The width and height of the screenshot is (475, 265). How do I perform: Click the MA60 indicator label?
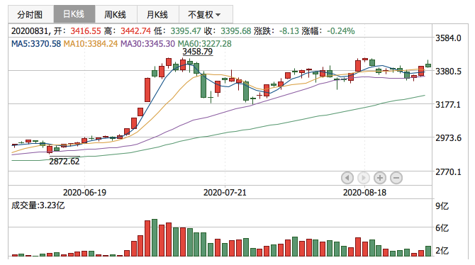[x=204, y=44]
